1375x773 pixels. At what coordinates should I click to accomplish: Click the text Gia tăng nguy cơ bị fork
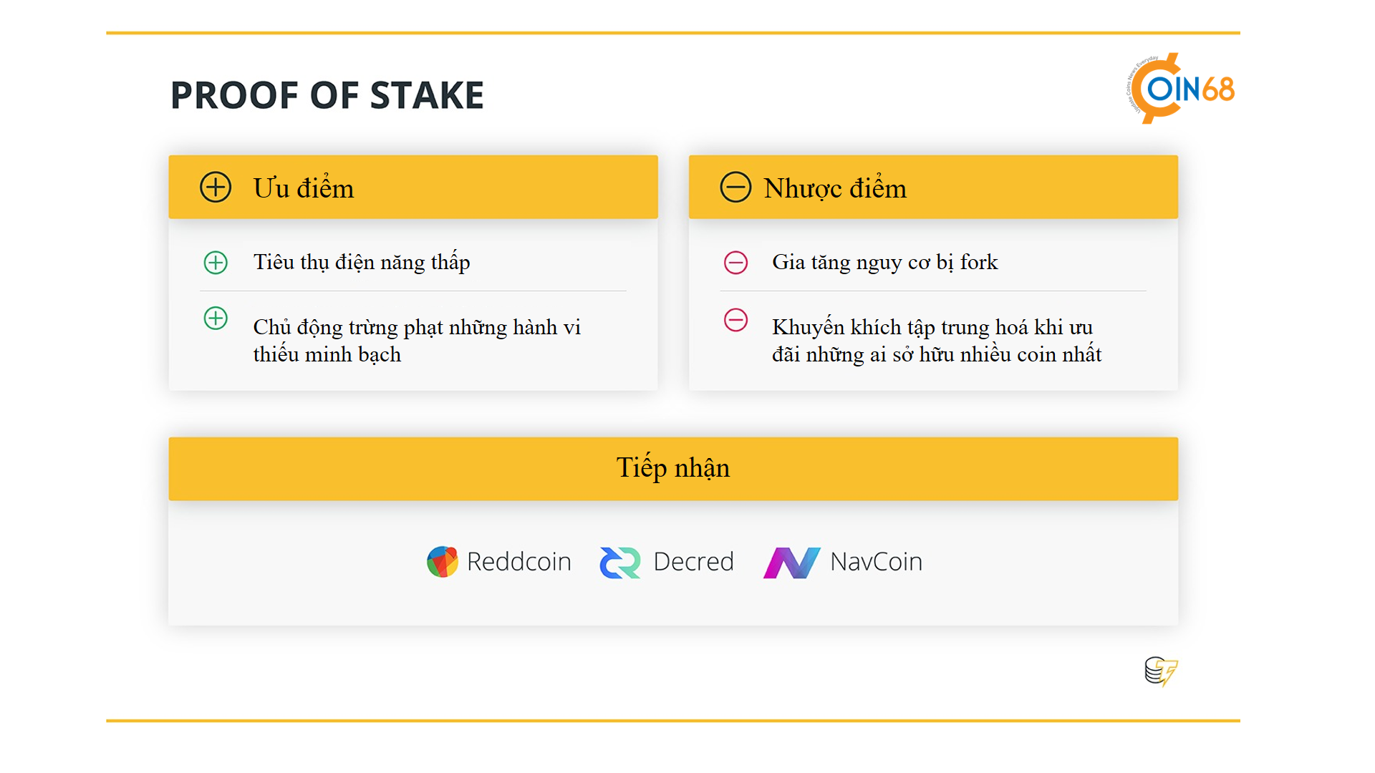[885, 263]
